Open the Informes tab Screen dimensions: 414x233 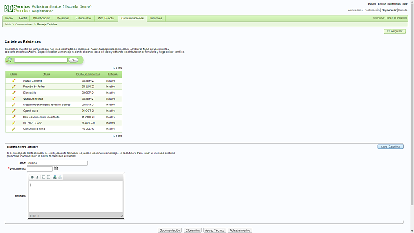[x=156, y=19]
